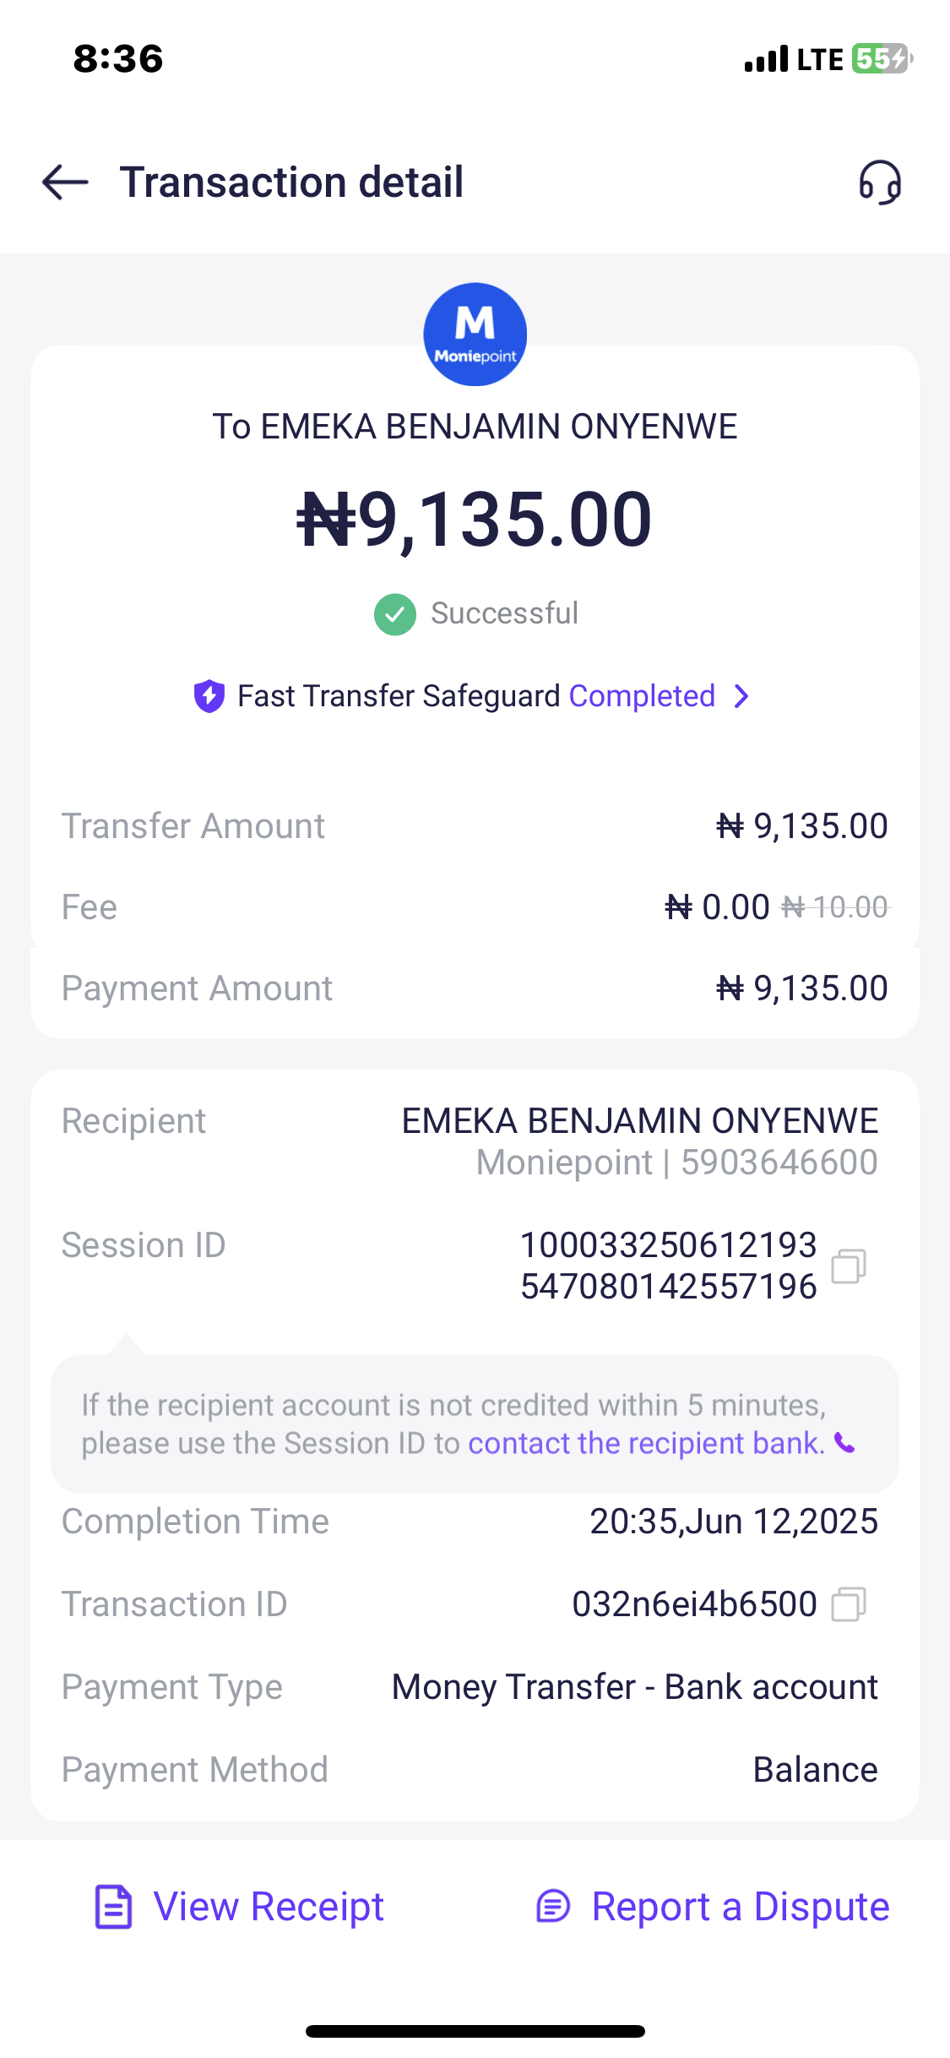
Task: Open contact the recipient bank link
Action: pyautogui.click(x=646, y=1443)
